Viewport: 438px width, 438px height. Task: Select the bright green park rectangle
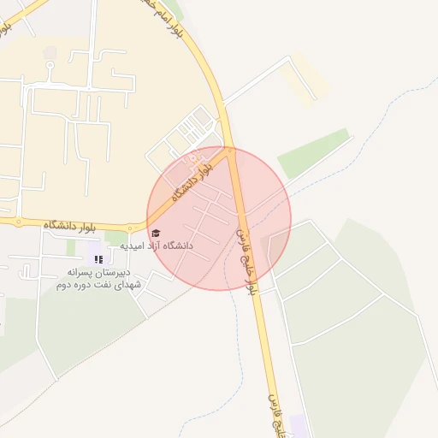coord(313,153)
